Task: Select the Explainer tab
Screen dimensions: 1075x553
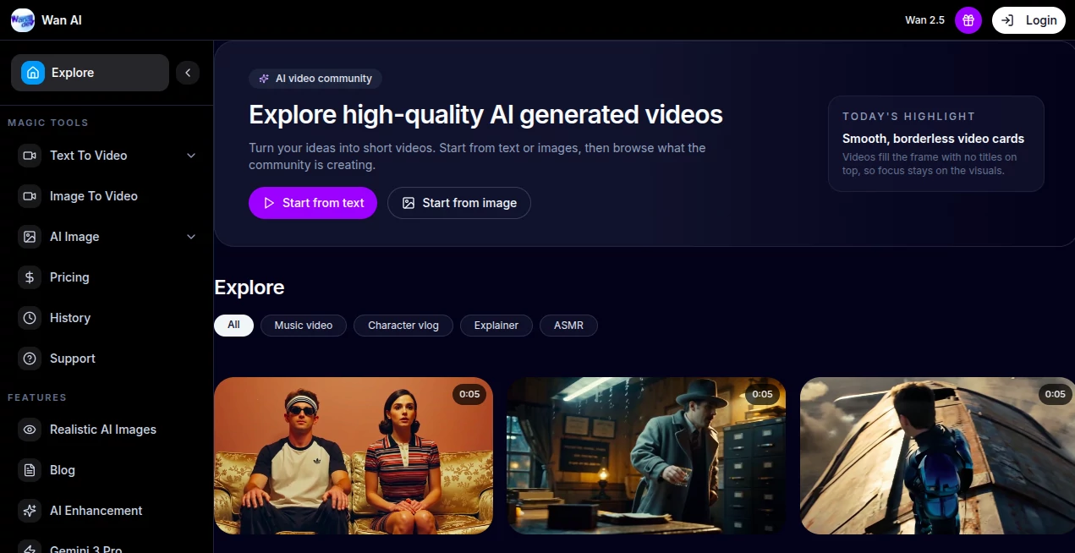Action: 496,325
